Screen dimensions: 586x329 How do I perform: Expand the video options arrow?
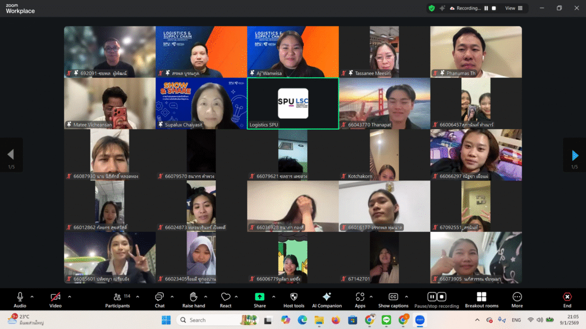[70, 296]
